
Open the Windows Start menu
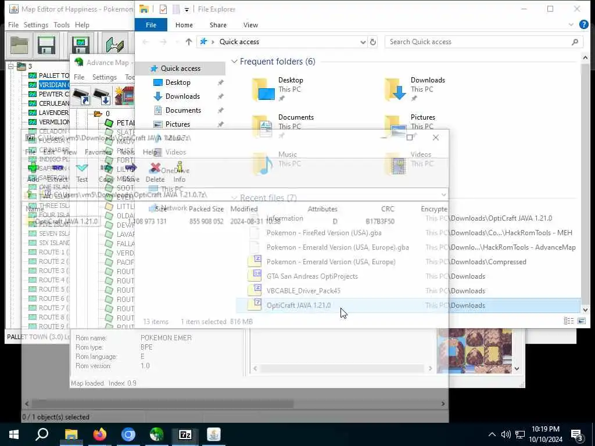(x=14, y=434)
